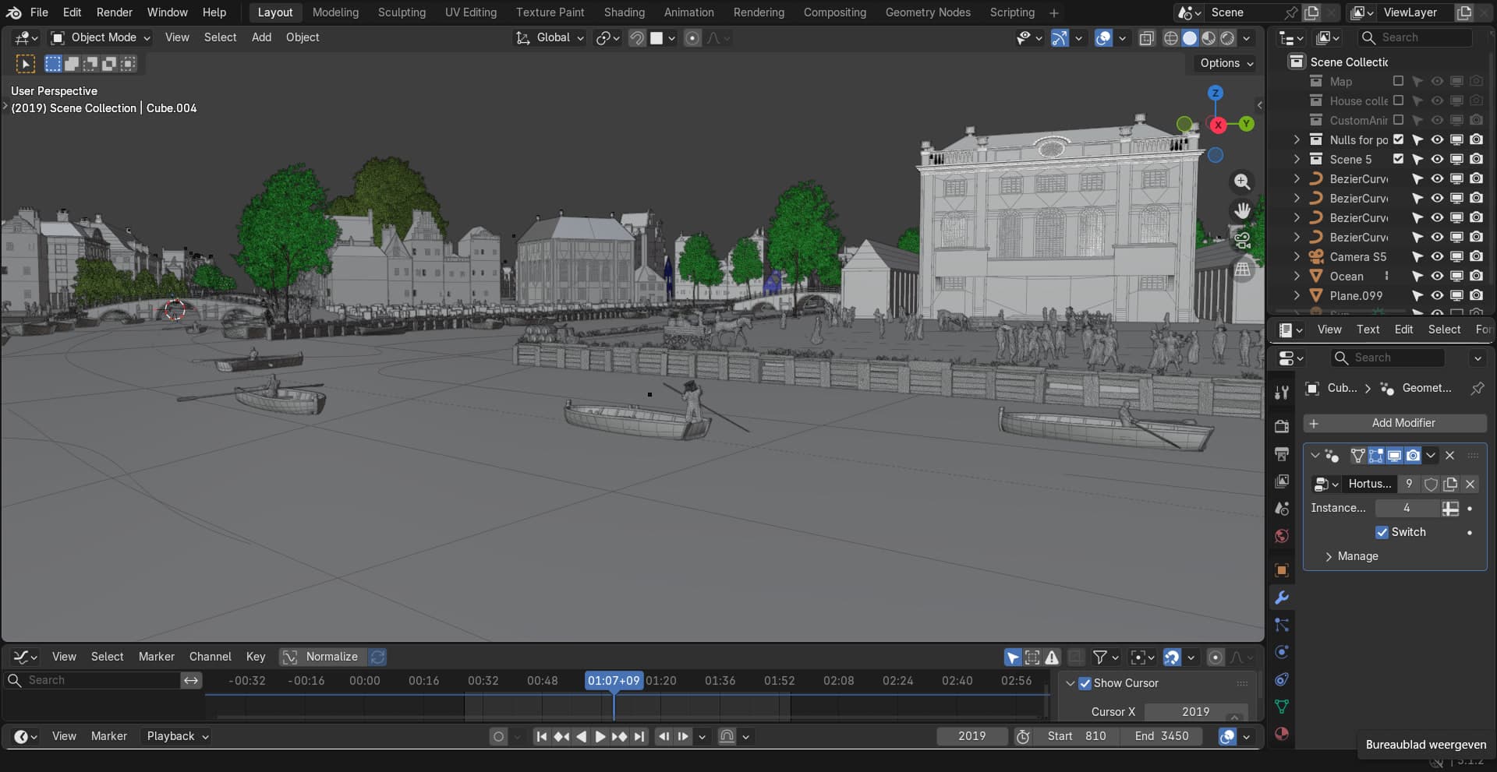The width and height of the screenshot is (1497, 772).
Task: Open Tool properties tab
Action: tap(1281, 393)
